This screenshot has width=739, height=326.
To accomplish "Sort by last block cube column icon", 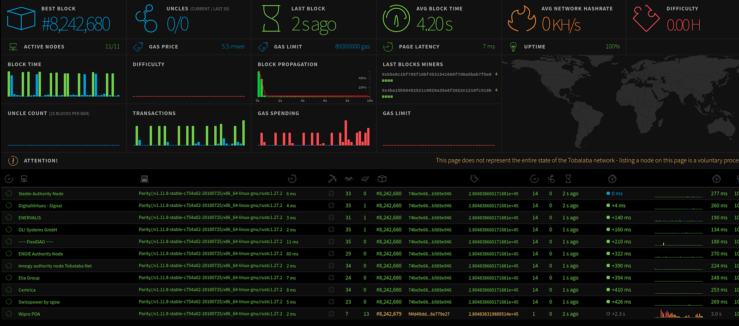I will point(382,179).
